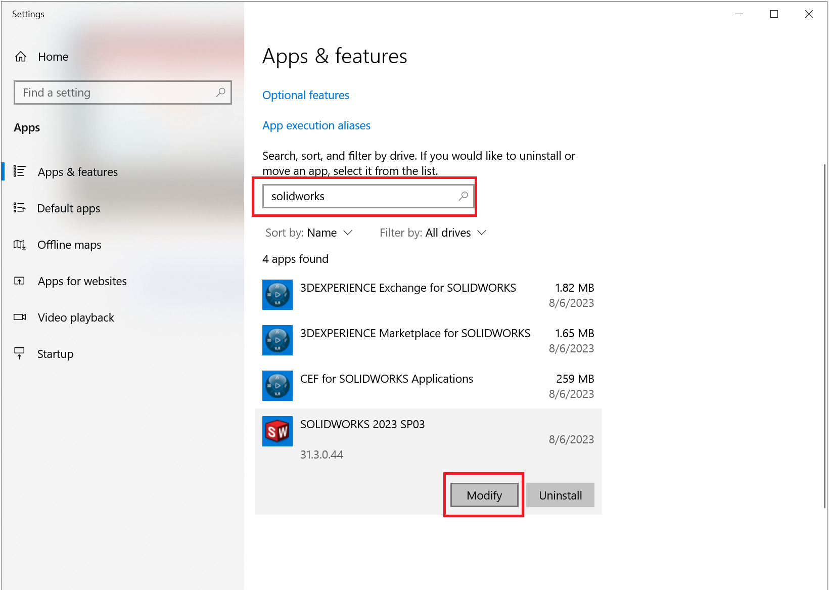The width and height of the screenshot is (829, 590).
Task: Select 3DEXPERIENCE Marketplace for SOLIDWORKS entry
Action: point(428,340)
